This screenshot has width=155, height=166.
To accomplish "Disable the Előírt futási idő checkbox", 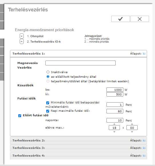I will 20,116.
